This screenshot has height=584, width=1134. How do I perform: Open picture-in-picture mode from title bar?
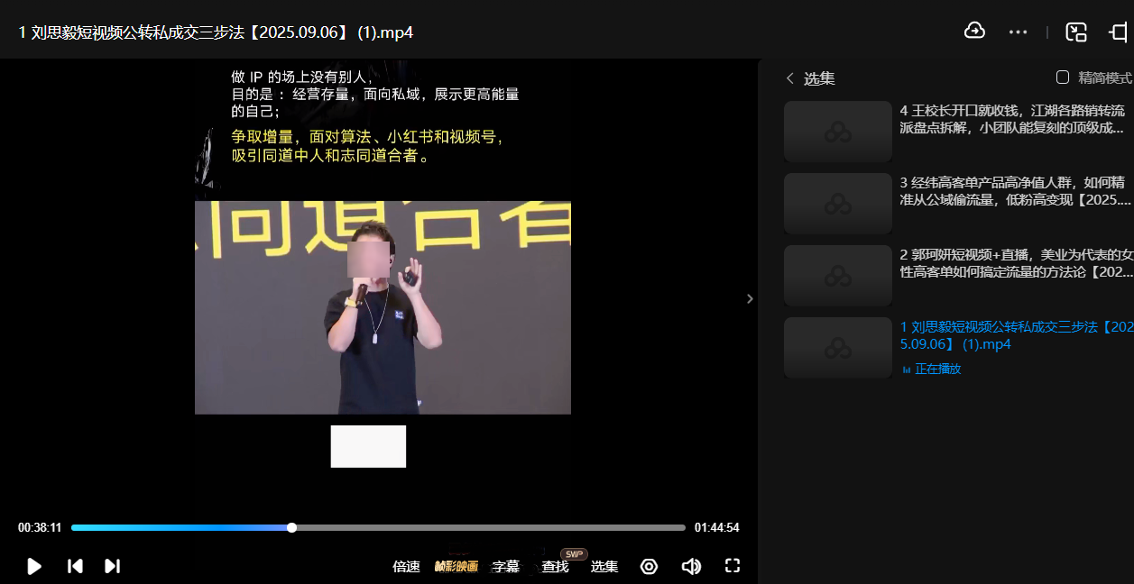point(1075,31)
